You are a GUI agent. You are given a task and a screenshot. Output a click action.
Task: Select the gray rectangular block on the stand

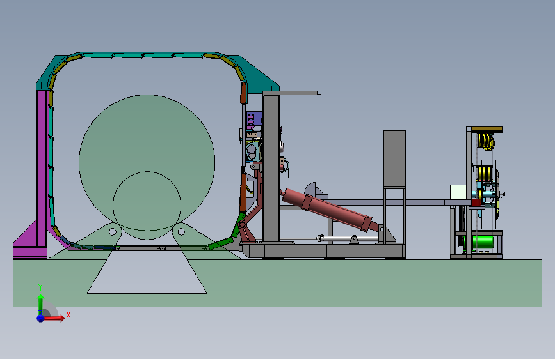395,158
